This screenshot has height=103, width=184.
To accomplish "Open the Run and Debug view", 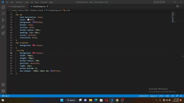I will (x=3, y=27).
